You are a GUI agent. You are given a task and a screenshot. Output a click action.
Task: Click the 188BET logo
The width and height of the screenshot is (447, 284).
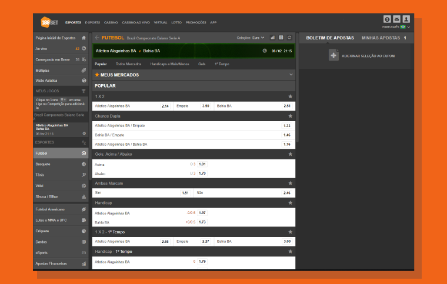[49, 22]
